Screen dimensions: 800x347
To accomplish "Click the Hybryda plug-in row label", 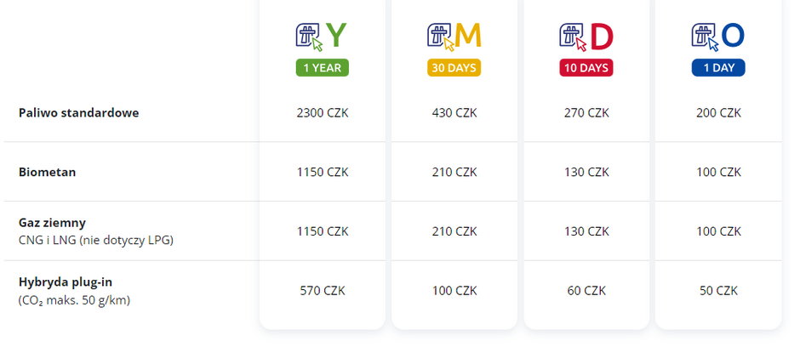I will [64, 282].
